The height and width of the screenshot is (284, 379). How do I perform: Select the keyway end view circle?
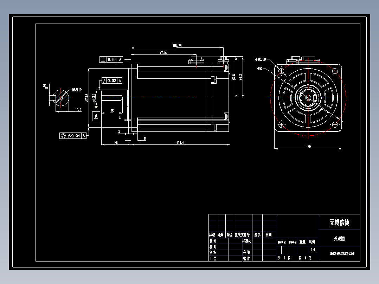[x=62, y=98]
